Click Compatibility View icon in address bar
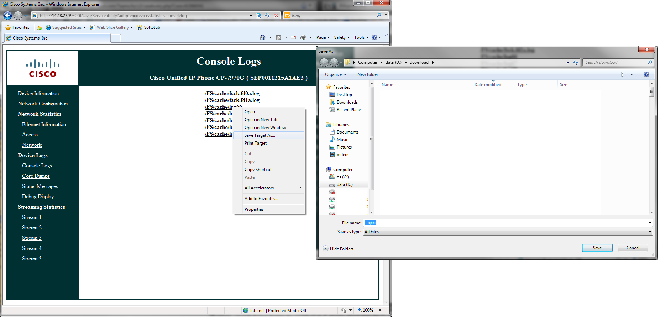This screenshot has width=660, height=333. (x=258, y=16)
